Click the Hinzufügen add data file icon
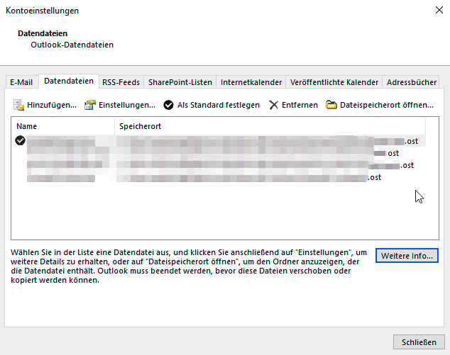 point(19,105)
